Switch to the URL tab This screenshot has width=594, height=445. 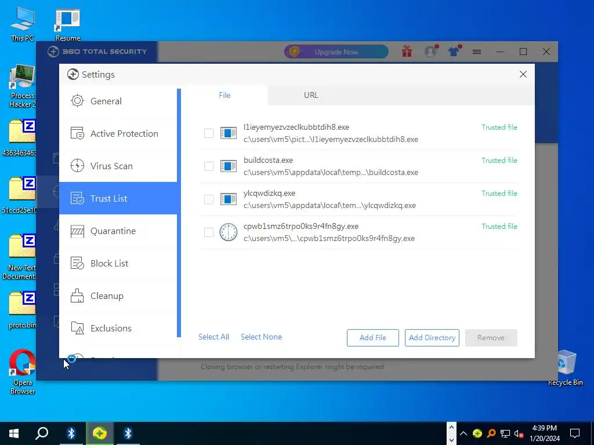tap(311, 96)
